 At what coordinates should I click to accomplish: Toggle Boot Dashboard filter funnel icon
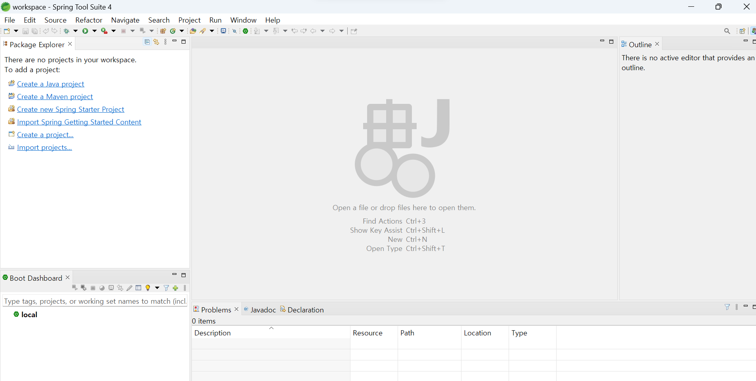167,288
